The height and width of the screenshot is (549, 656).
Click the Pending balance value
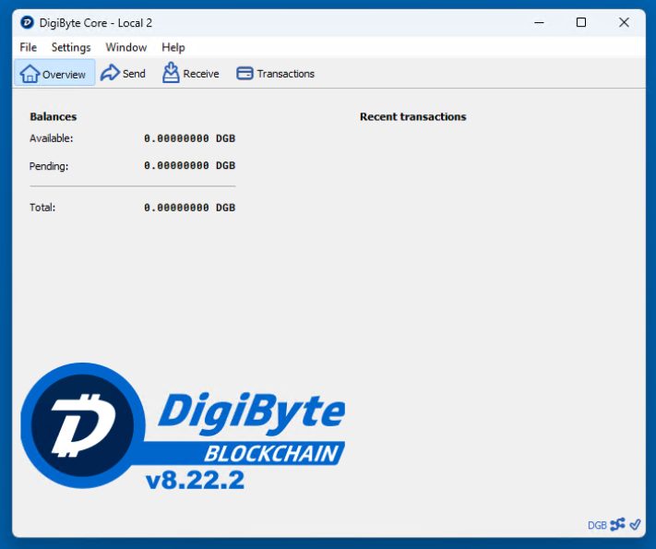189,166
